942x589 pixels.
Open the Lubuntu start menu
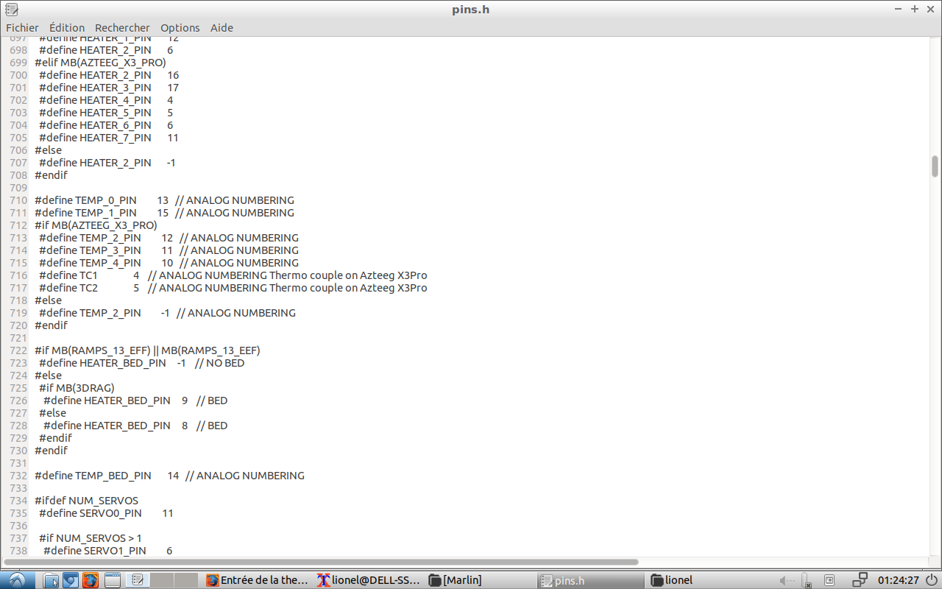coord(16,580)
